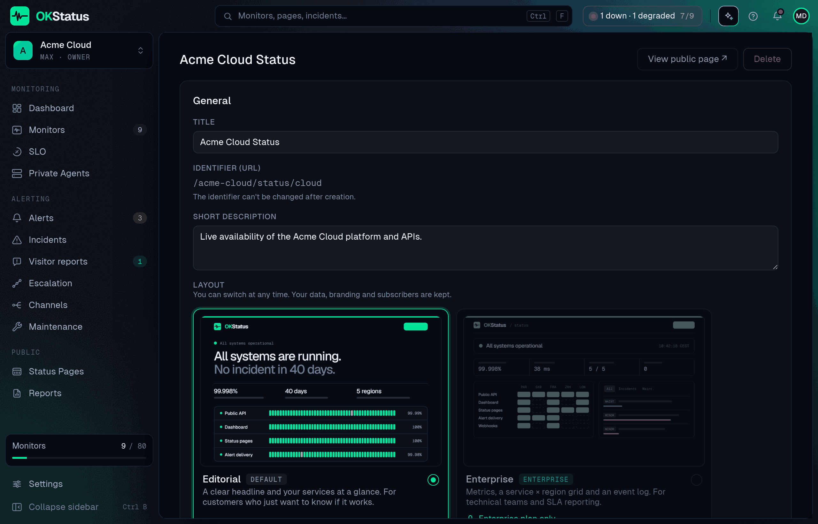The height and width of the screenshot is (524, 818).
Task: Click the search magnifier icon
Action: coord(228,16)
